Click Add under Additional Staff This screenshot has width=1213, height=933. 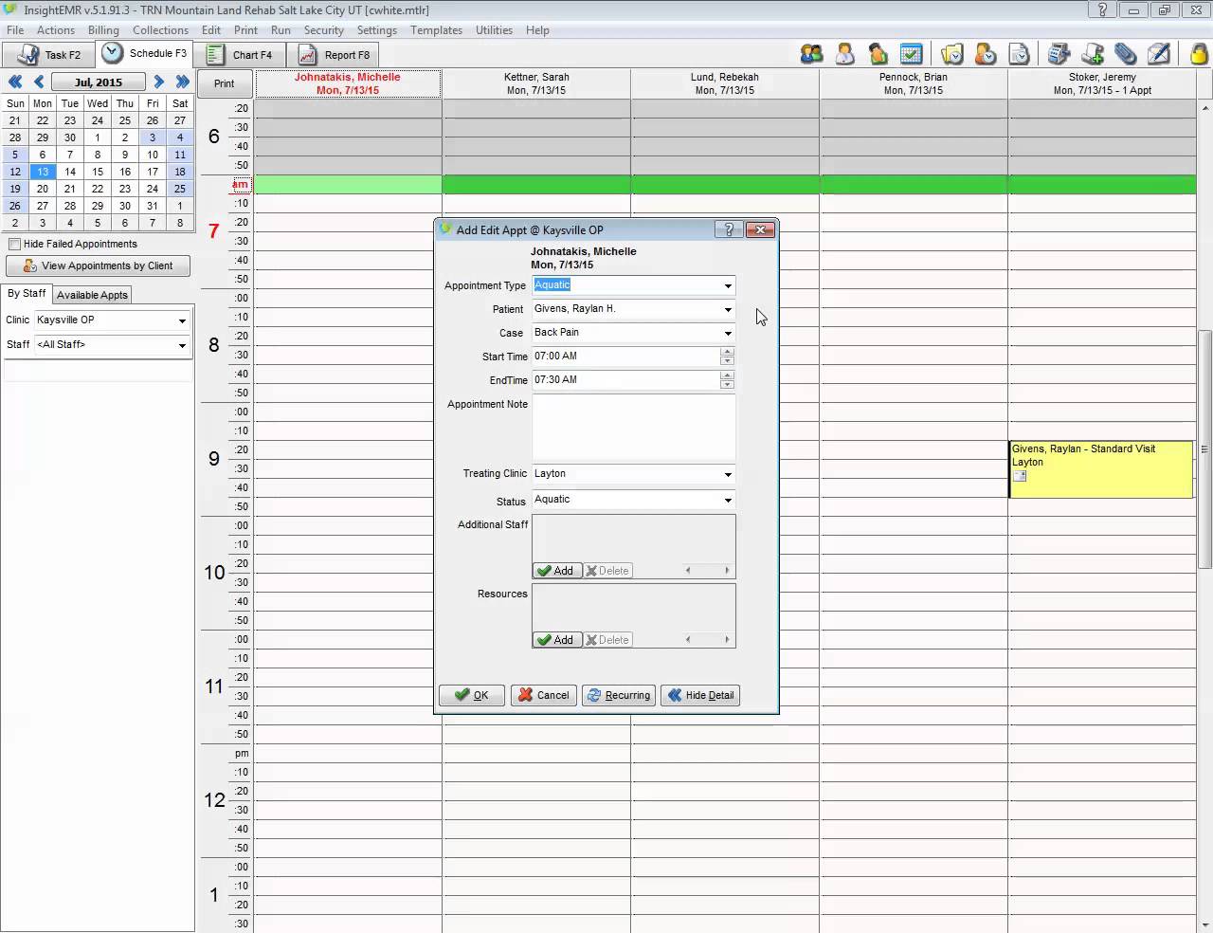tap(556, 571)
